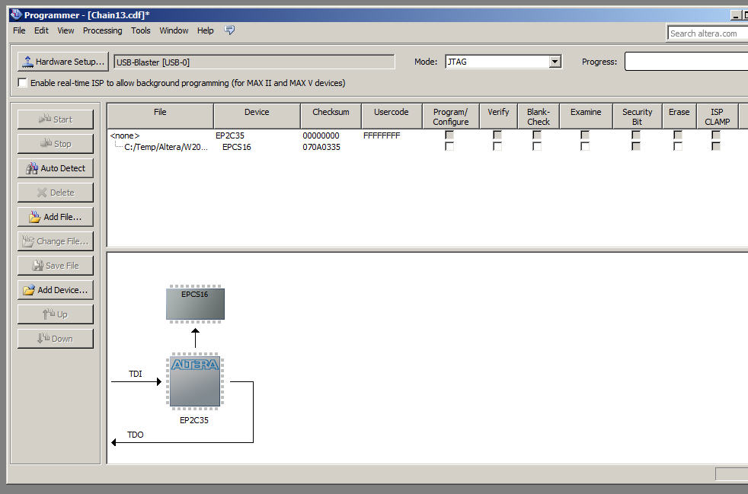Click the Search altera.com field
The height and width of the screenshot is (494, 748).
(x=708, y=33)
